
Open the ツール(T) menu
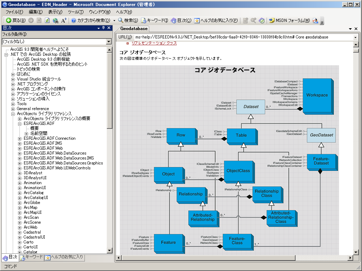(x=76, y=12)
